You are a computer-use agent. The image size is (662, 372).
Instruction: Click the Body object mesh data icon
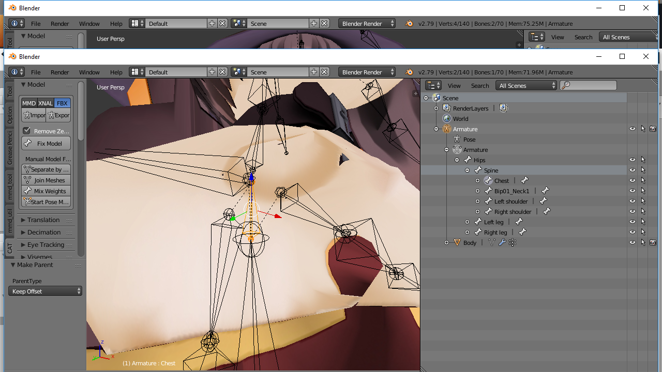coord(491,242)
